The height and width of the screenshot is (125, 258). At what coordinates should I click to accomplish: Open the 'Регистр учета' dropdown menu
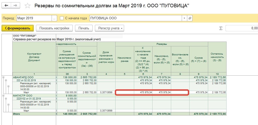[x=109, y=28]
